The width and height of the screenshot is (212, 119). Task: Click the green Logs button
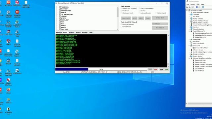(x=167, y=69)
